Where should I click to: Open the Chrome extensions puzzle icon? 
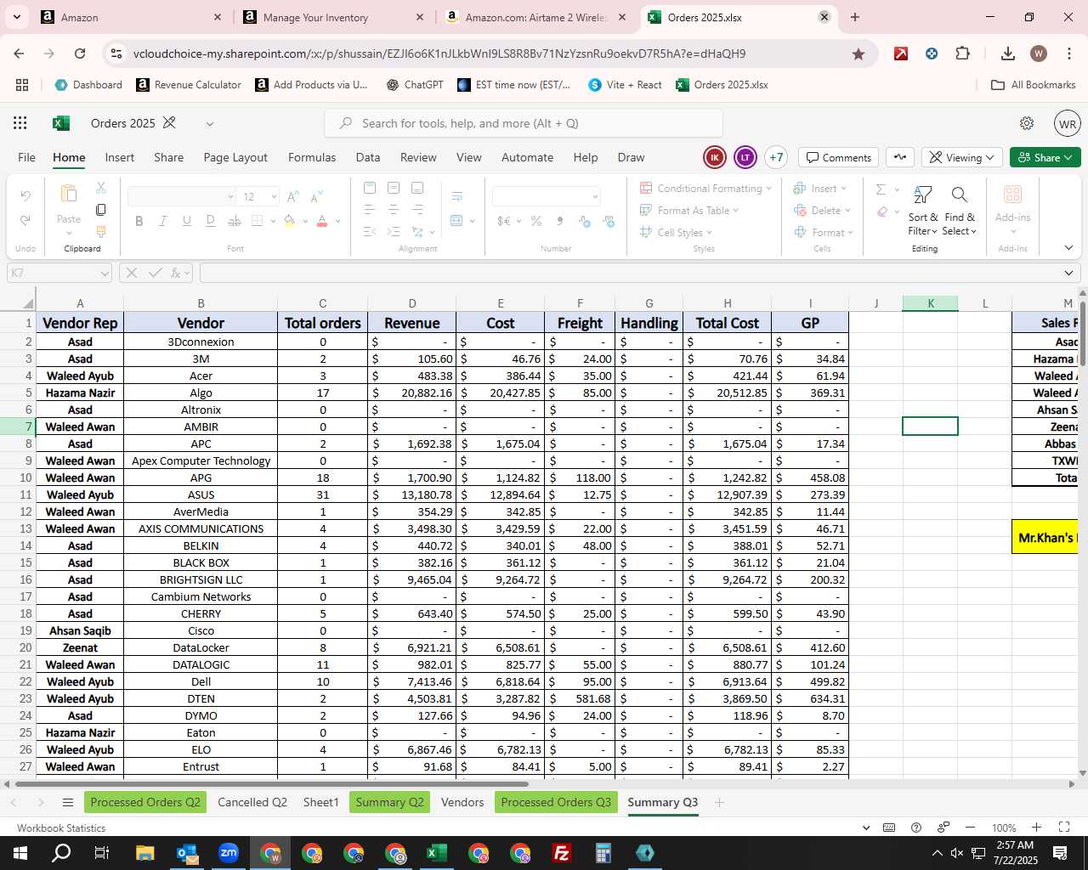coord(962,54)
